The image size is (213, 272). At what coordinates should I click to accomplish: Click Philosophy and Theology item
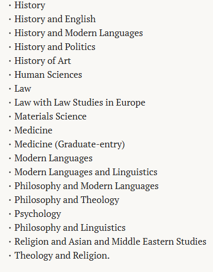point(67,200)
